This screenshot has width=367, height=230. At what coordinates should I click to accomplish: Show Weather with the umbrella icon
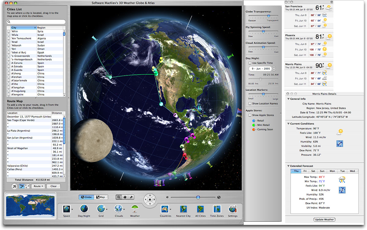tap(135, 209)
